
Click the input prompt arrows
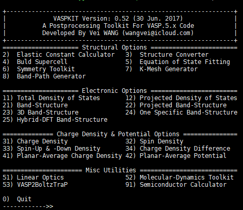50,206
